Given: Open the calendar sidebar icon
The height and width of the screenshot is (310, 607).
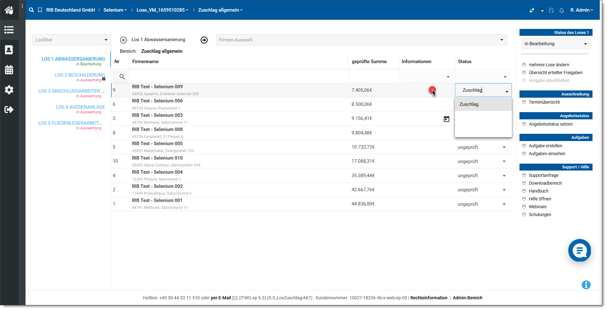Looking at the screenshot, I should (9, 70).
